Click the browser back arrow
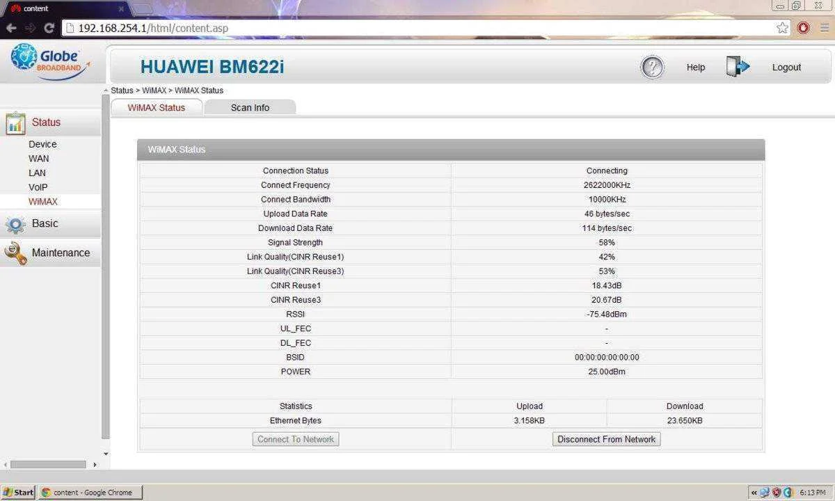The width and height of the screenshot is (835, 501). [x=11, y=28]
